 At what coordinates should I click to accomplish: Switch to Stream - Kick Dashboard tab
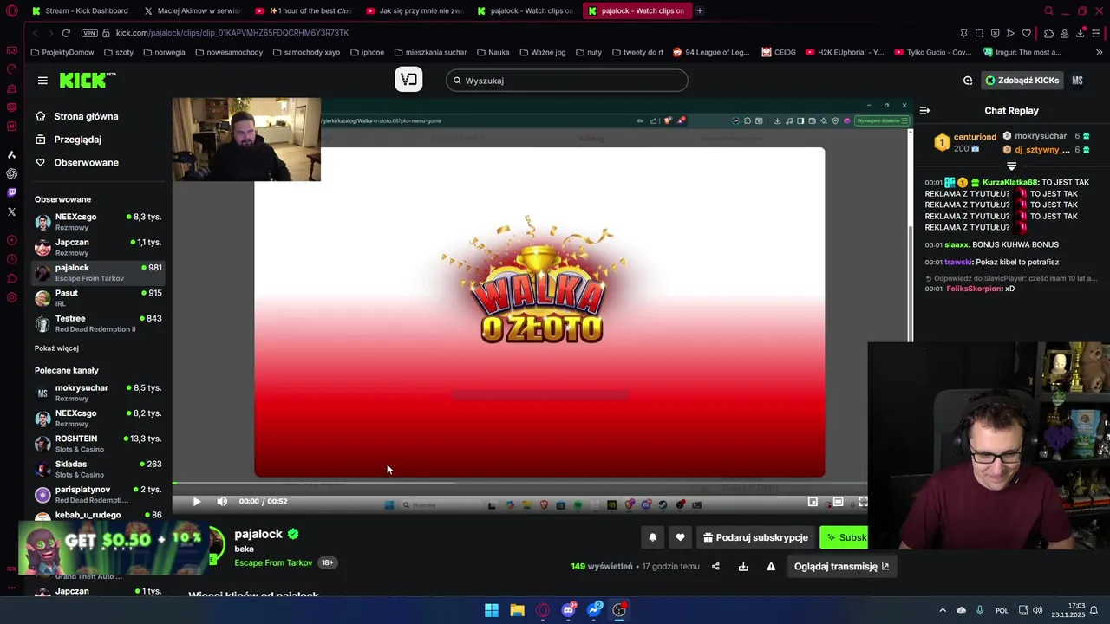[80, 10]
